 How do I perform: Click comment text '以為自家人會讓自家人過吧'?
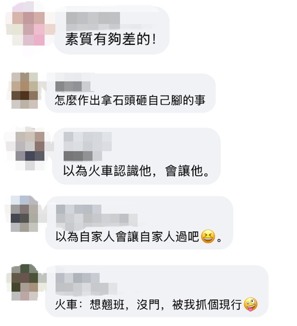click(127, 237)
